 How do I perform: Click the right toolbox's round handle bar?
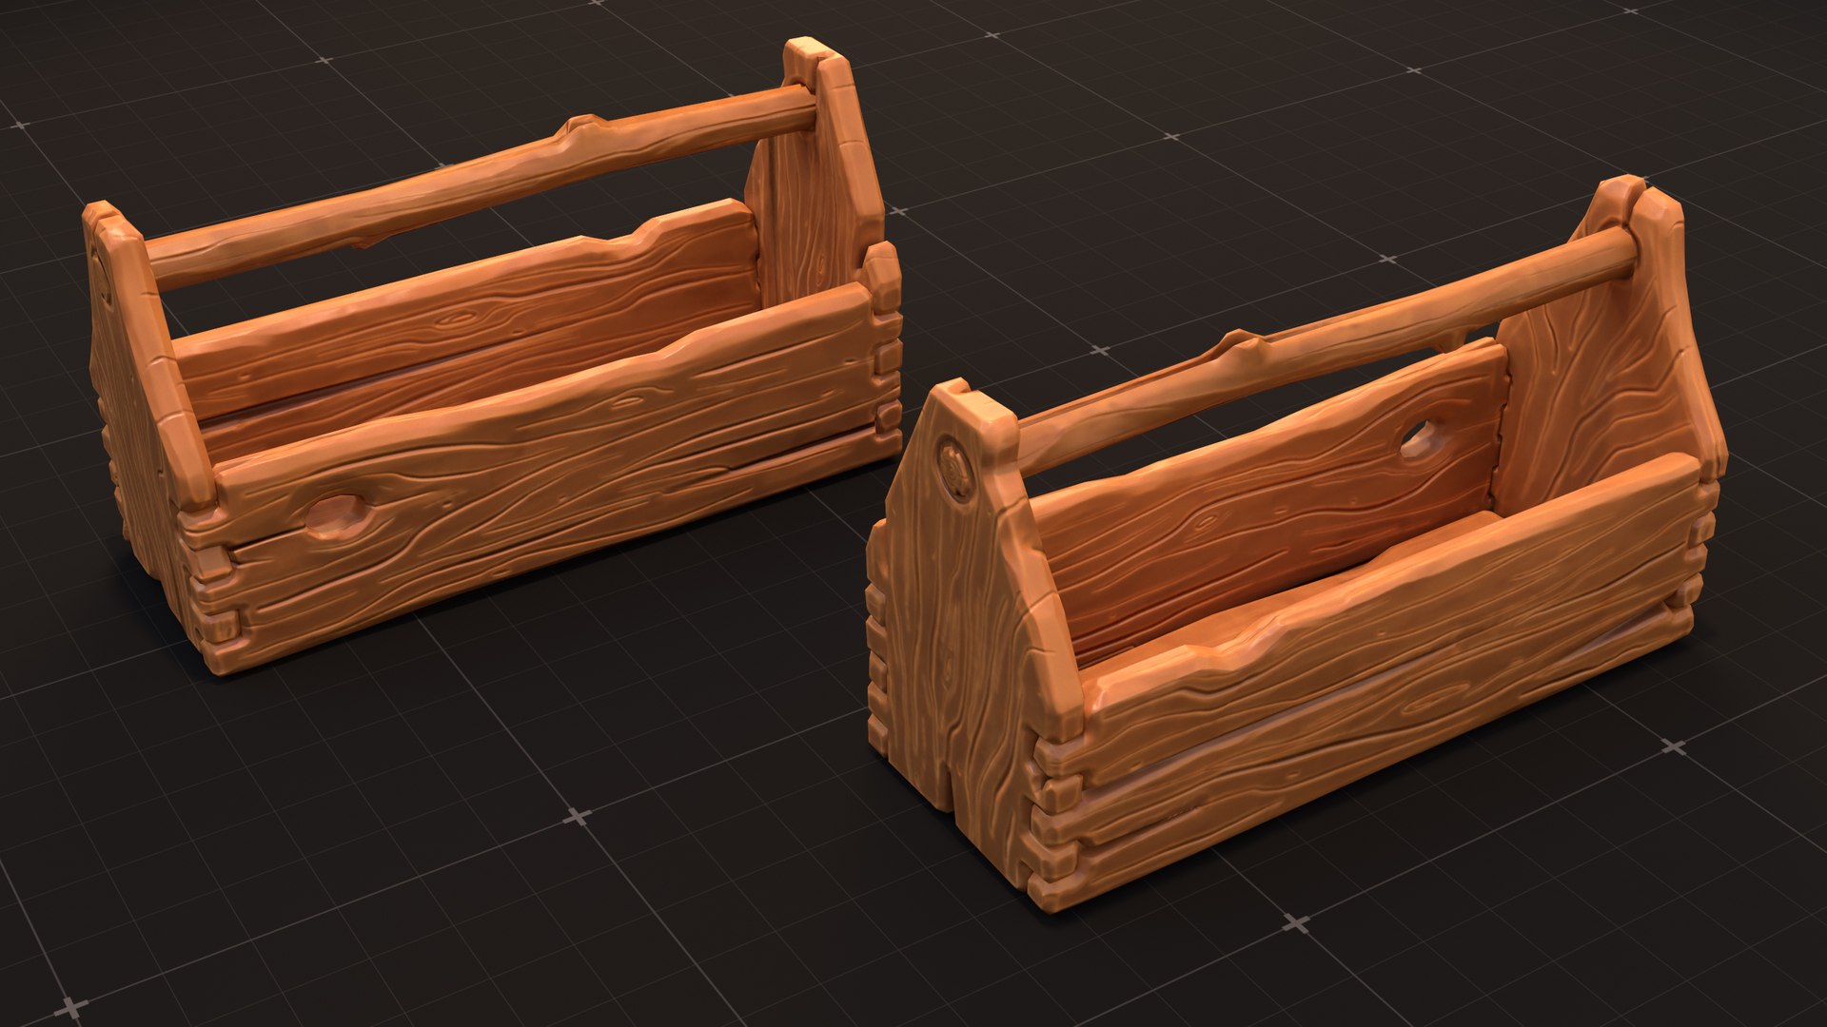(x=1327, y=349)
